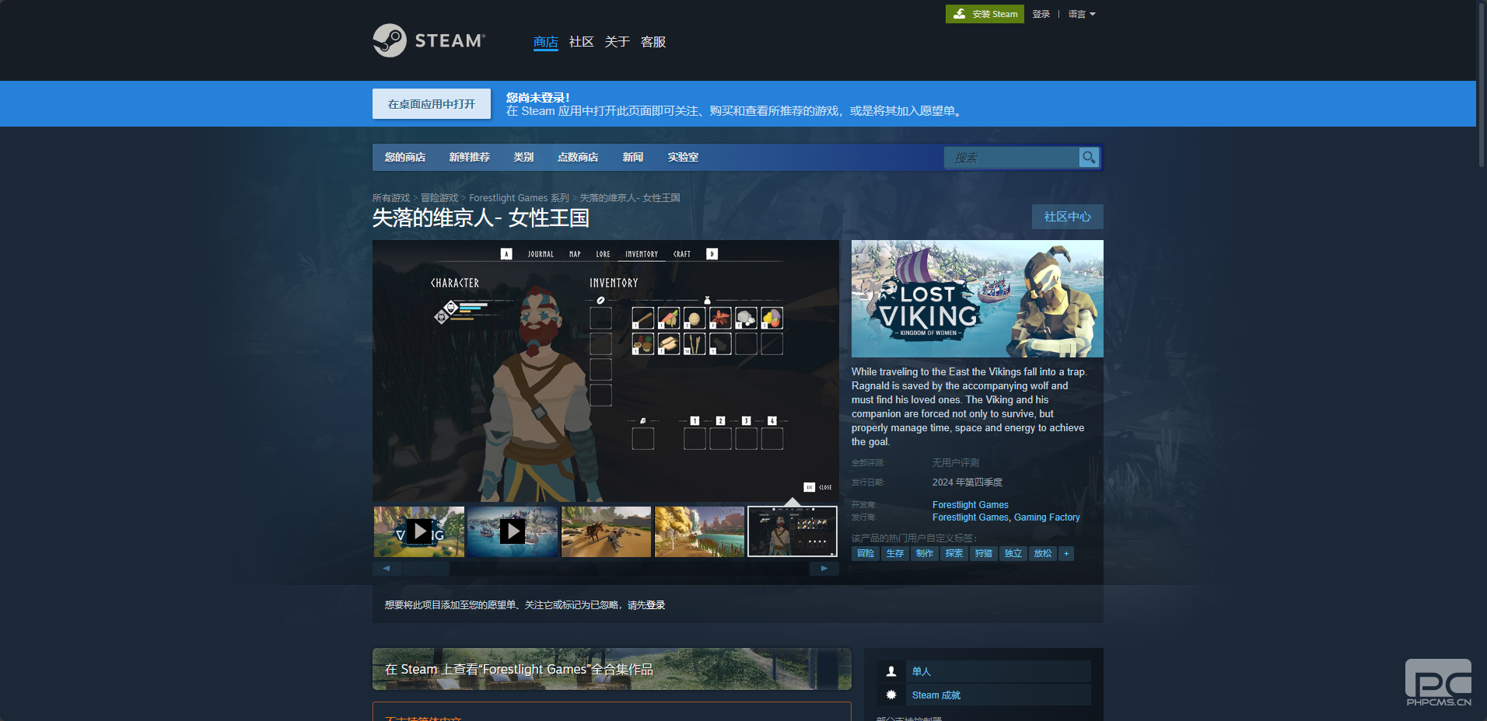Select the 狩猎 tag

(984, 553)
